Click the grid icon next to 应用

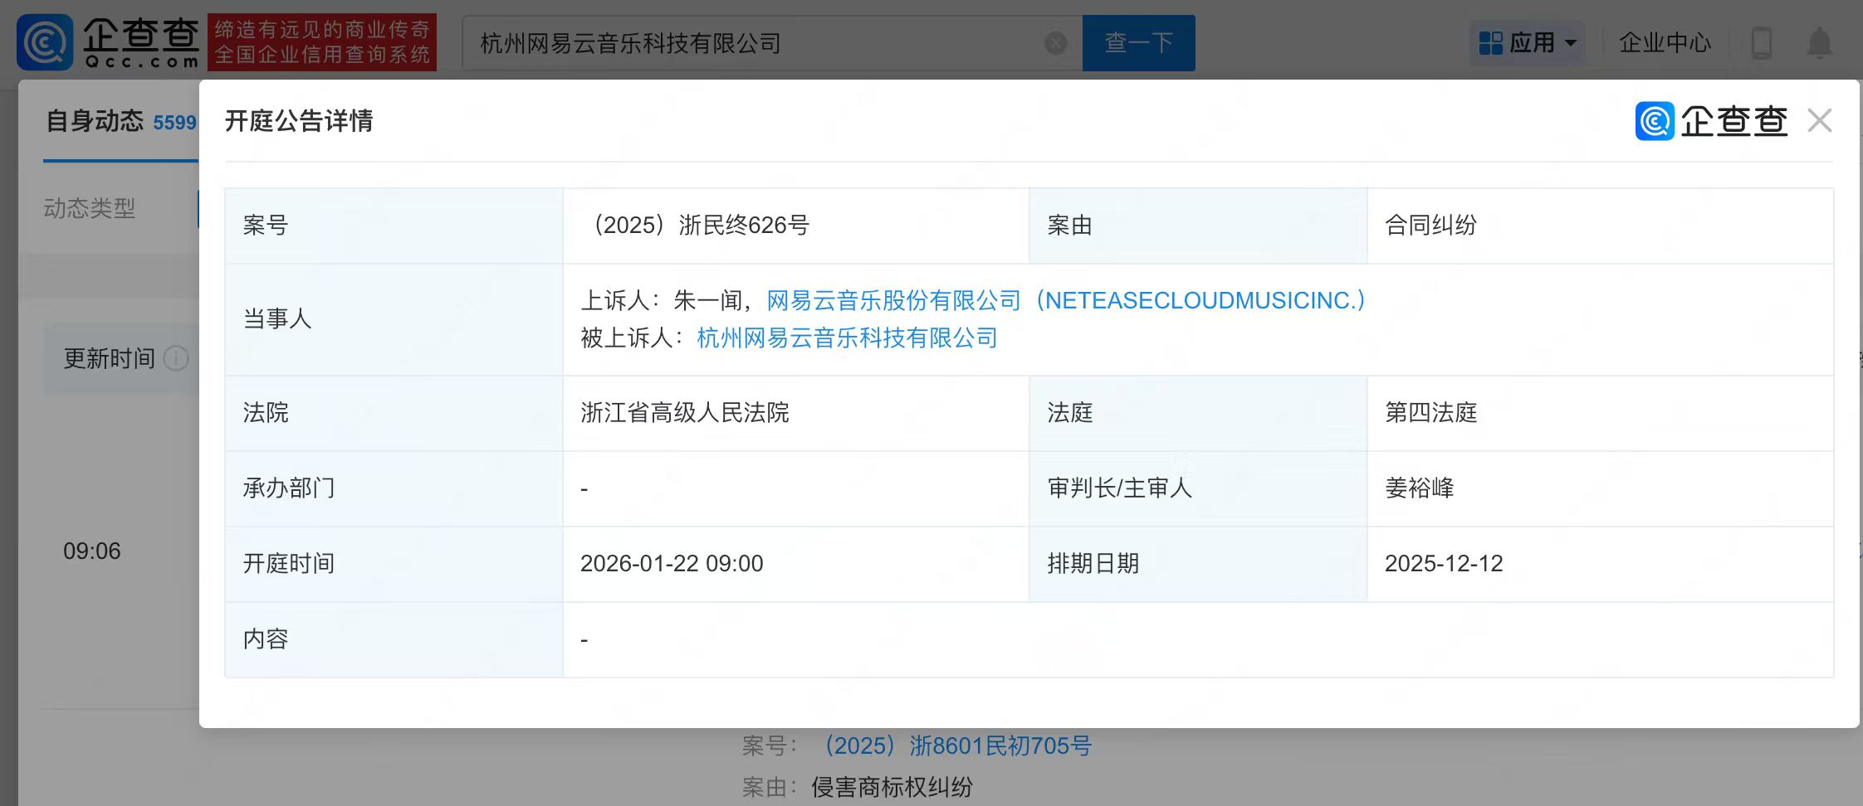[1490, 43]
